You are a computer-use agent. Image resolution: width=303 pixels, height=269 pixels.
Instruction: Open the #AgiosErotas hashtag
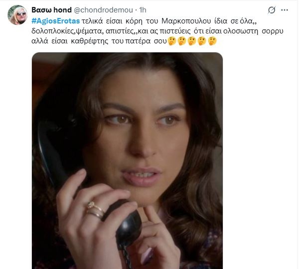point(56,21)
